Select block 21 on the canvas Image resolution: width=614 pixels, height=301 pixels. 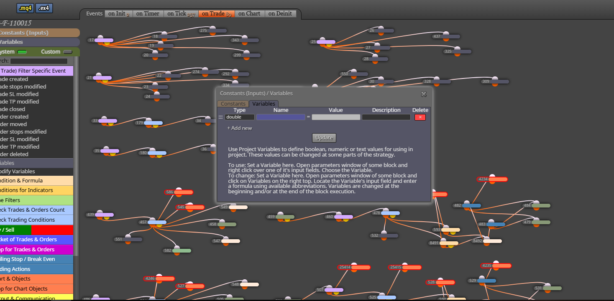(99, 78)
